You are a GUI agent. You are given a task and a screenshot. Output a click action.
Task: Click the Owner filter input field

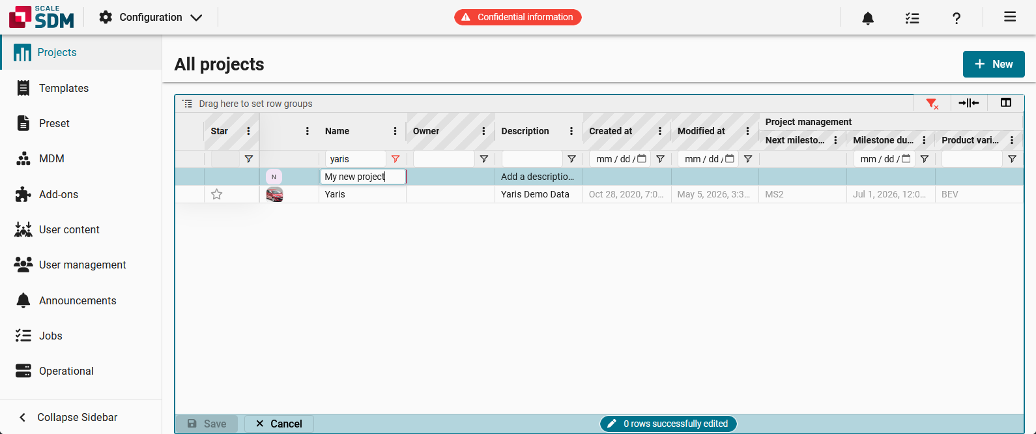click(444, 159)
